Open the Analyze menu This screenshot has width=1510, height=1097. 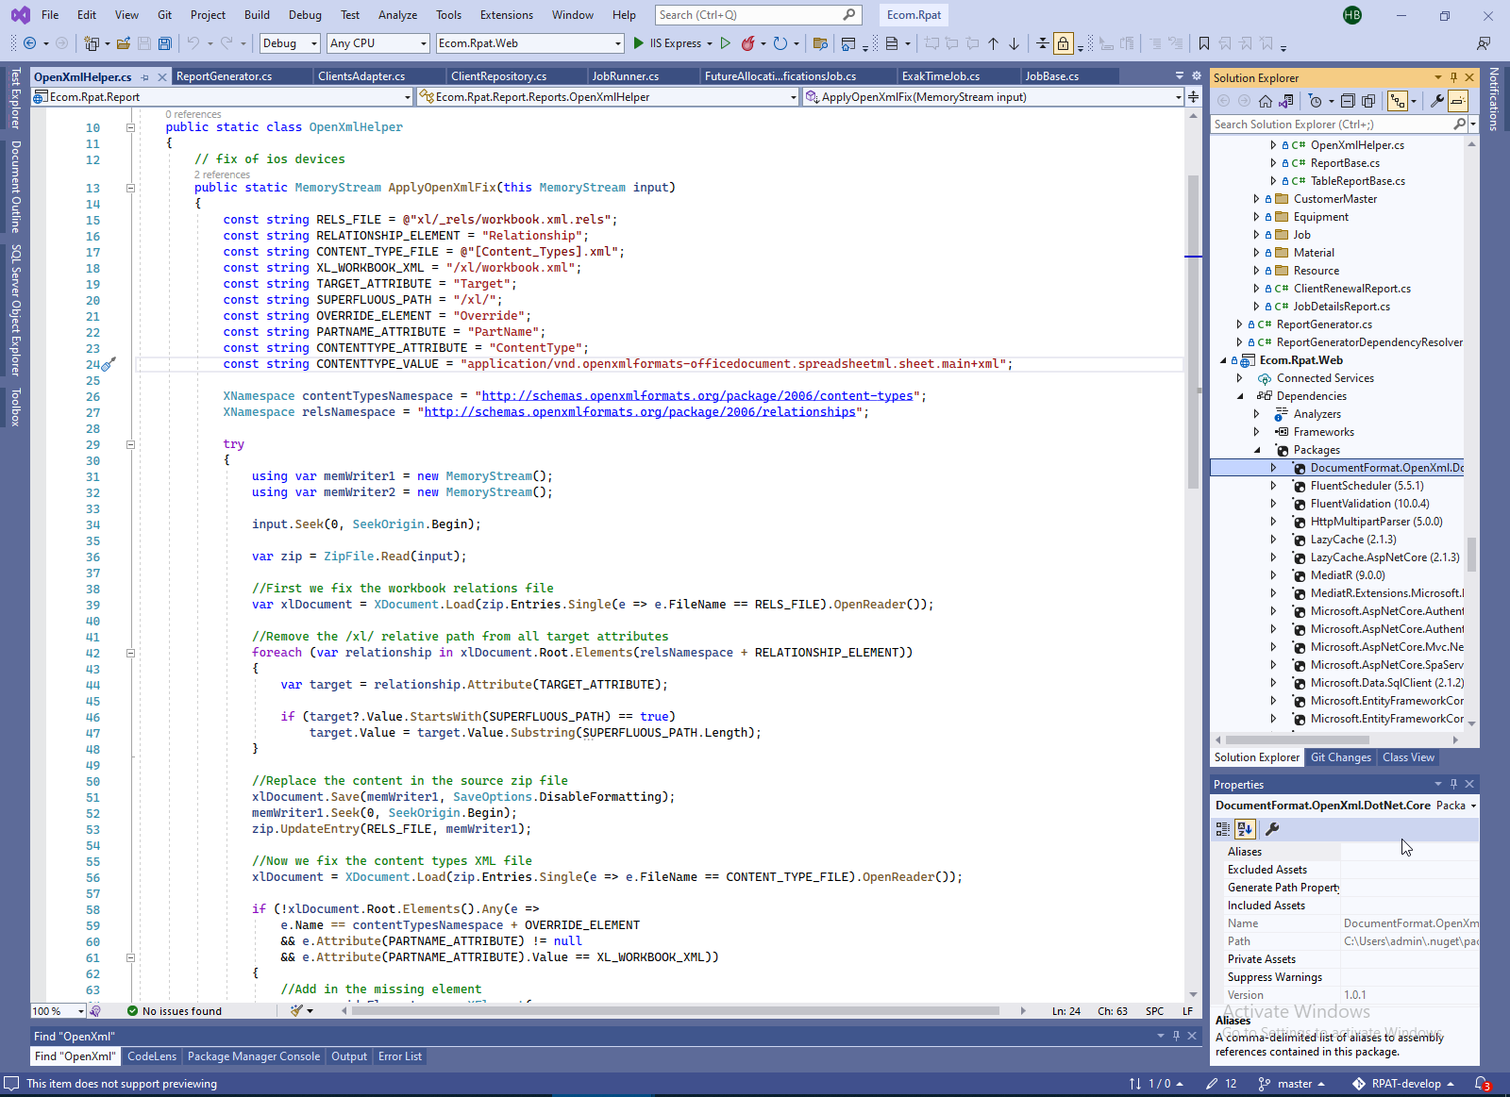click(x=397, y=15)
